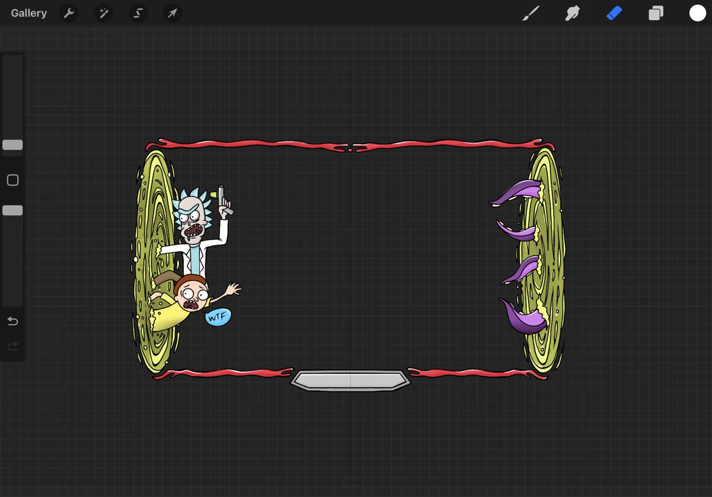Viewport: 712px width, 497px height.
Task: Activate the Selection tool
Action: [138, 13]
